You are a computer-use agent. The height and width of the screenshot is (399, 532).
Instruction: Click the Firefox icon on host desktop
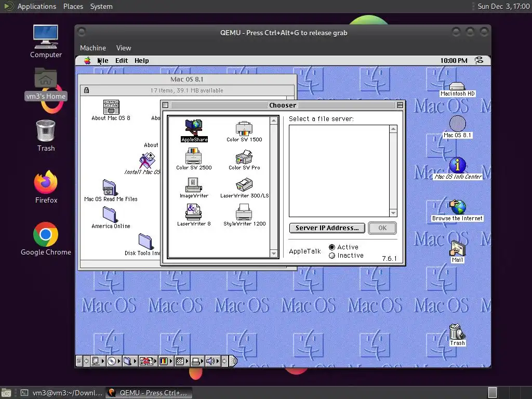[x=46, y=187]
